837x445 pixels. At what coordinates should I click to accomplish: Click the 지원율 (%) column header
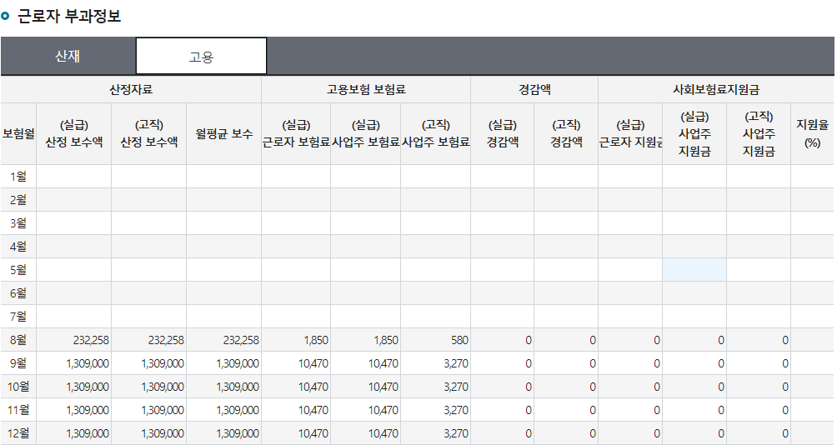click(x=812, y=133)
